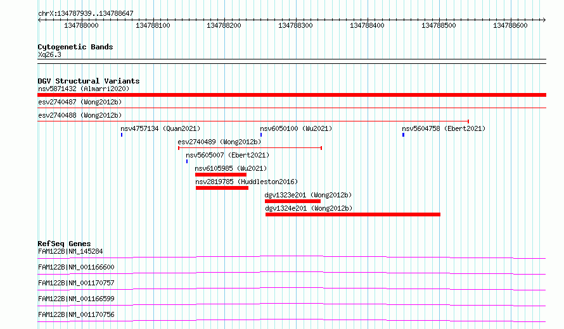Select the thin red esv2740489 interval line
The height and width of the screenshot is (329, 564).
pyautogui.click(x=250, y=148)
